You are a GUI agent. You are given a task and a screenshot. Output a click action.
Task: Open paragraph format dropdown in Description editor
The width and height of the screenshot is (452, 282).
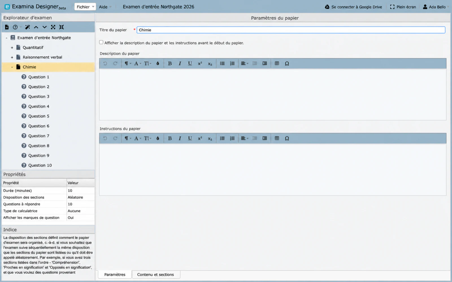click(x=128, y=63)
